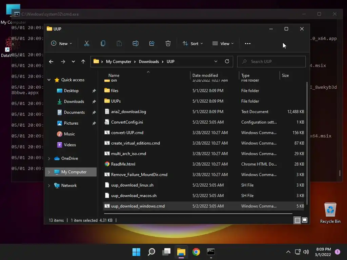Switch to the cmd taskbar icon
Viewport: 347px width, 260px height.
(x=211, y=252)
